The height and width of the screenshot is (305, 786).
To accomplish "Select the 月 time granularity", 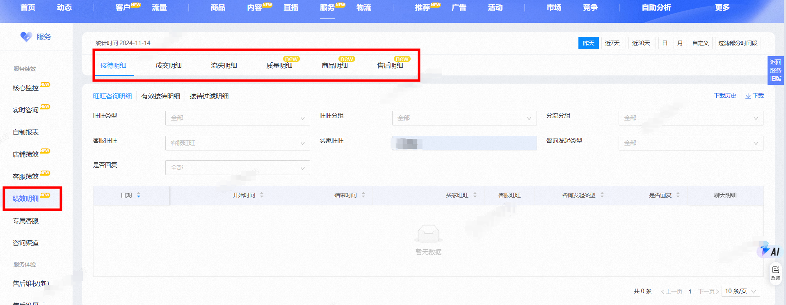I will click(680, 43).
